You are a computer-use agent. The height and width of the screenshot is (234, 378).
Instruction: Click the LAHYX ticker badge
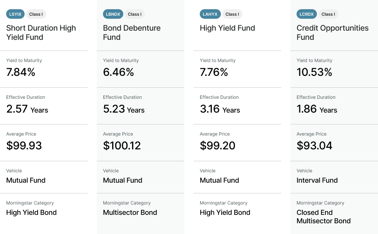pyautogui.click(x=210, y=14)
